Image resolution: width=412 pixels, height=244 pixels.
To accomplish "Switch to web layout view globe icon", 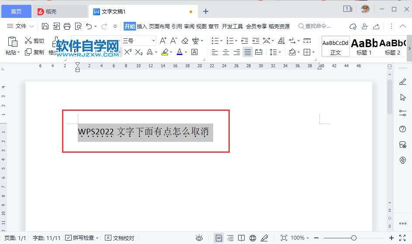I will pos(253,238).
